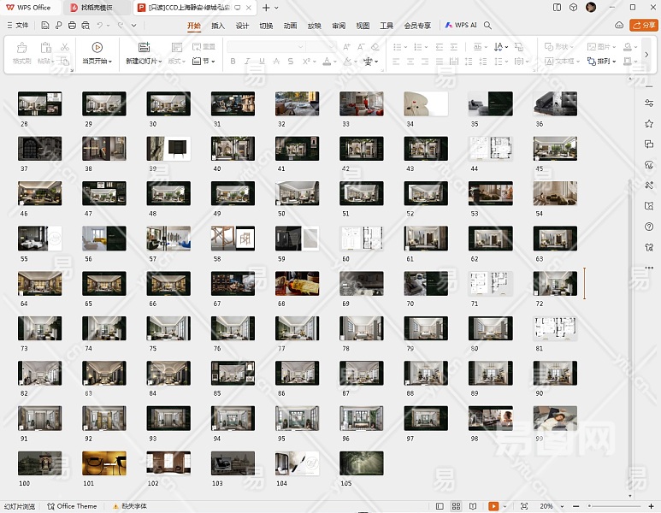Click the help question mark in right sidebar
This screenshot has height=513, width=661.
tap(649, 227)
